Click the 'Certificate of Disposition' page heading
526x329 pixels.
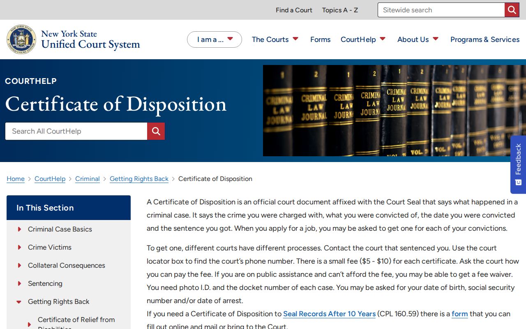click(116, 104)
